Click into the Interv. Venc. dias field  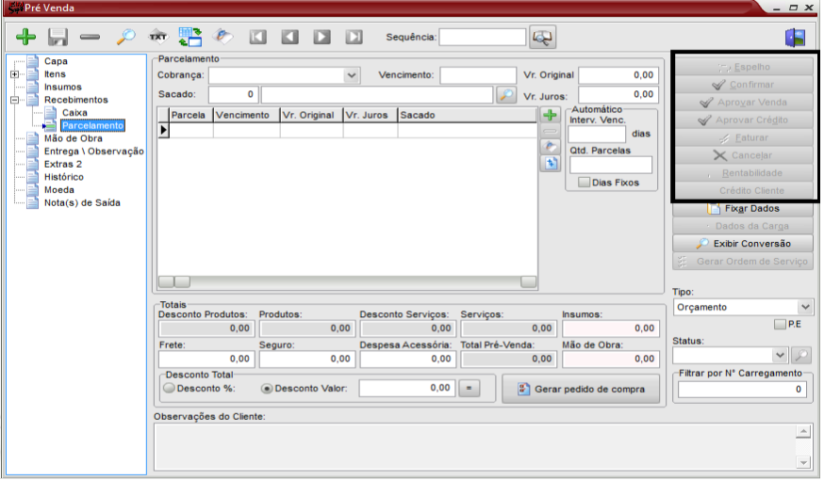[597, 135]
